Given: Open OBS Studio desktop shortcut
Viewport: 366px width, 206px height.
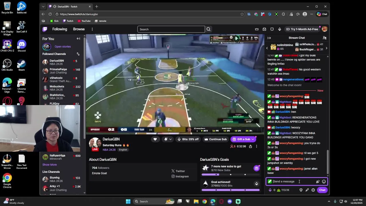Looking at the screenshot, I should pos(7,65).
